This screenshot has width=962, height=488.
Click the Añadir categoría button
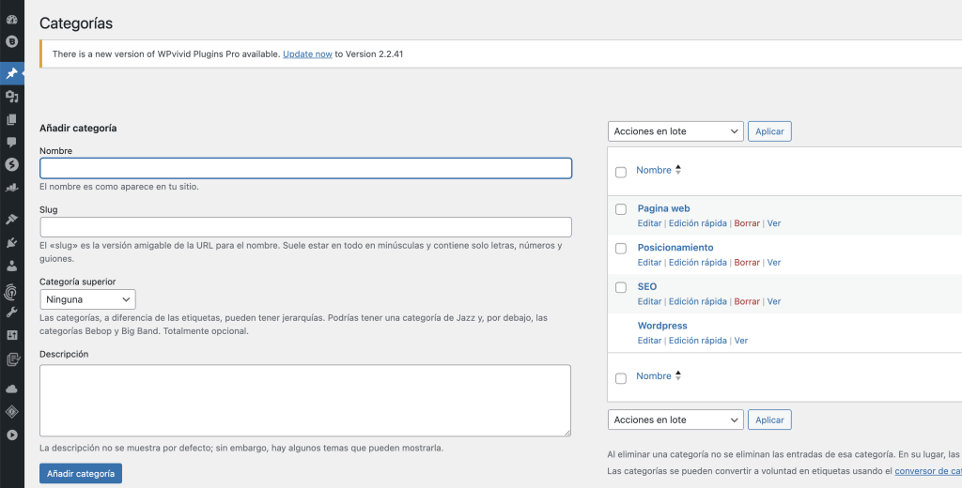coord(81,474)
